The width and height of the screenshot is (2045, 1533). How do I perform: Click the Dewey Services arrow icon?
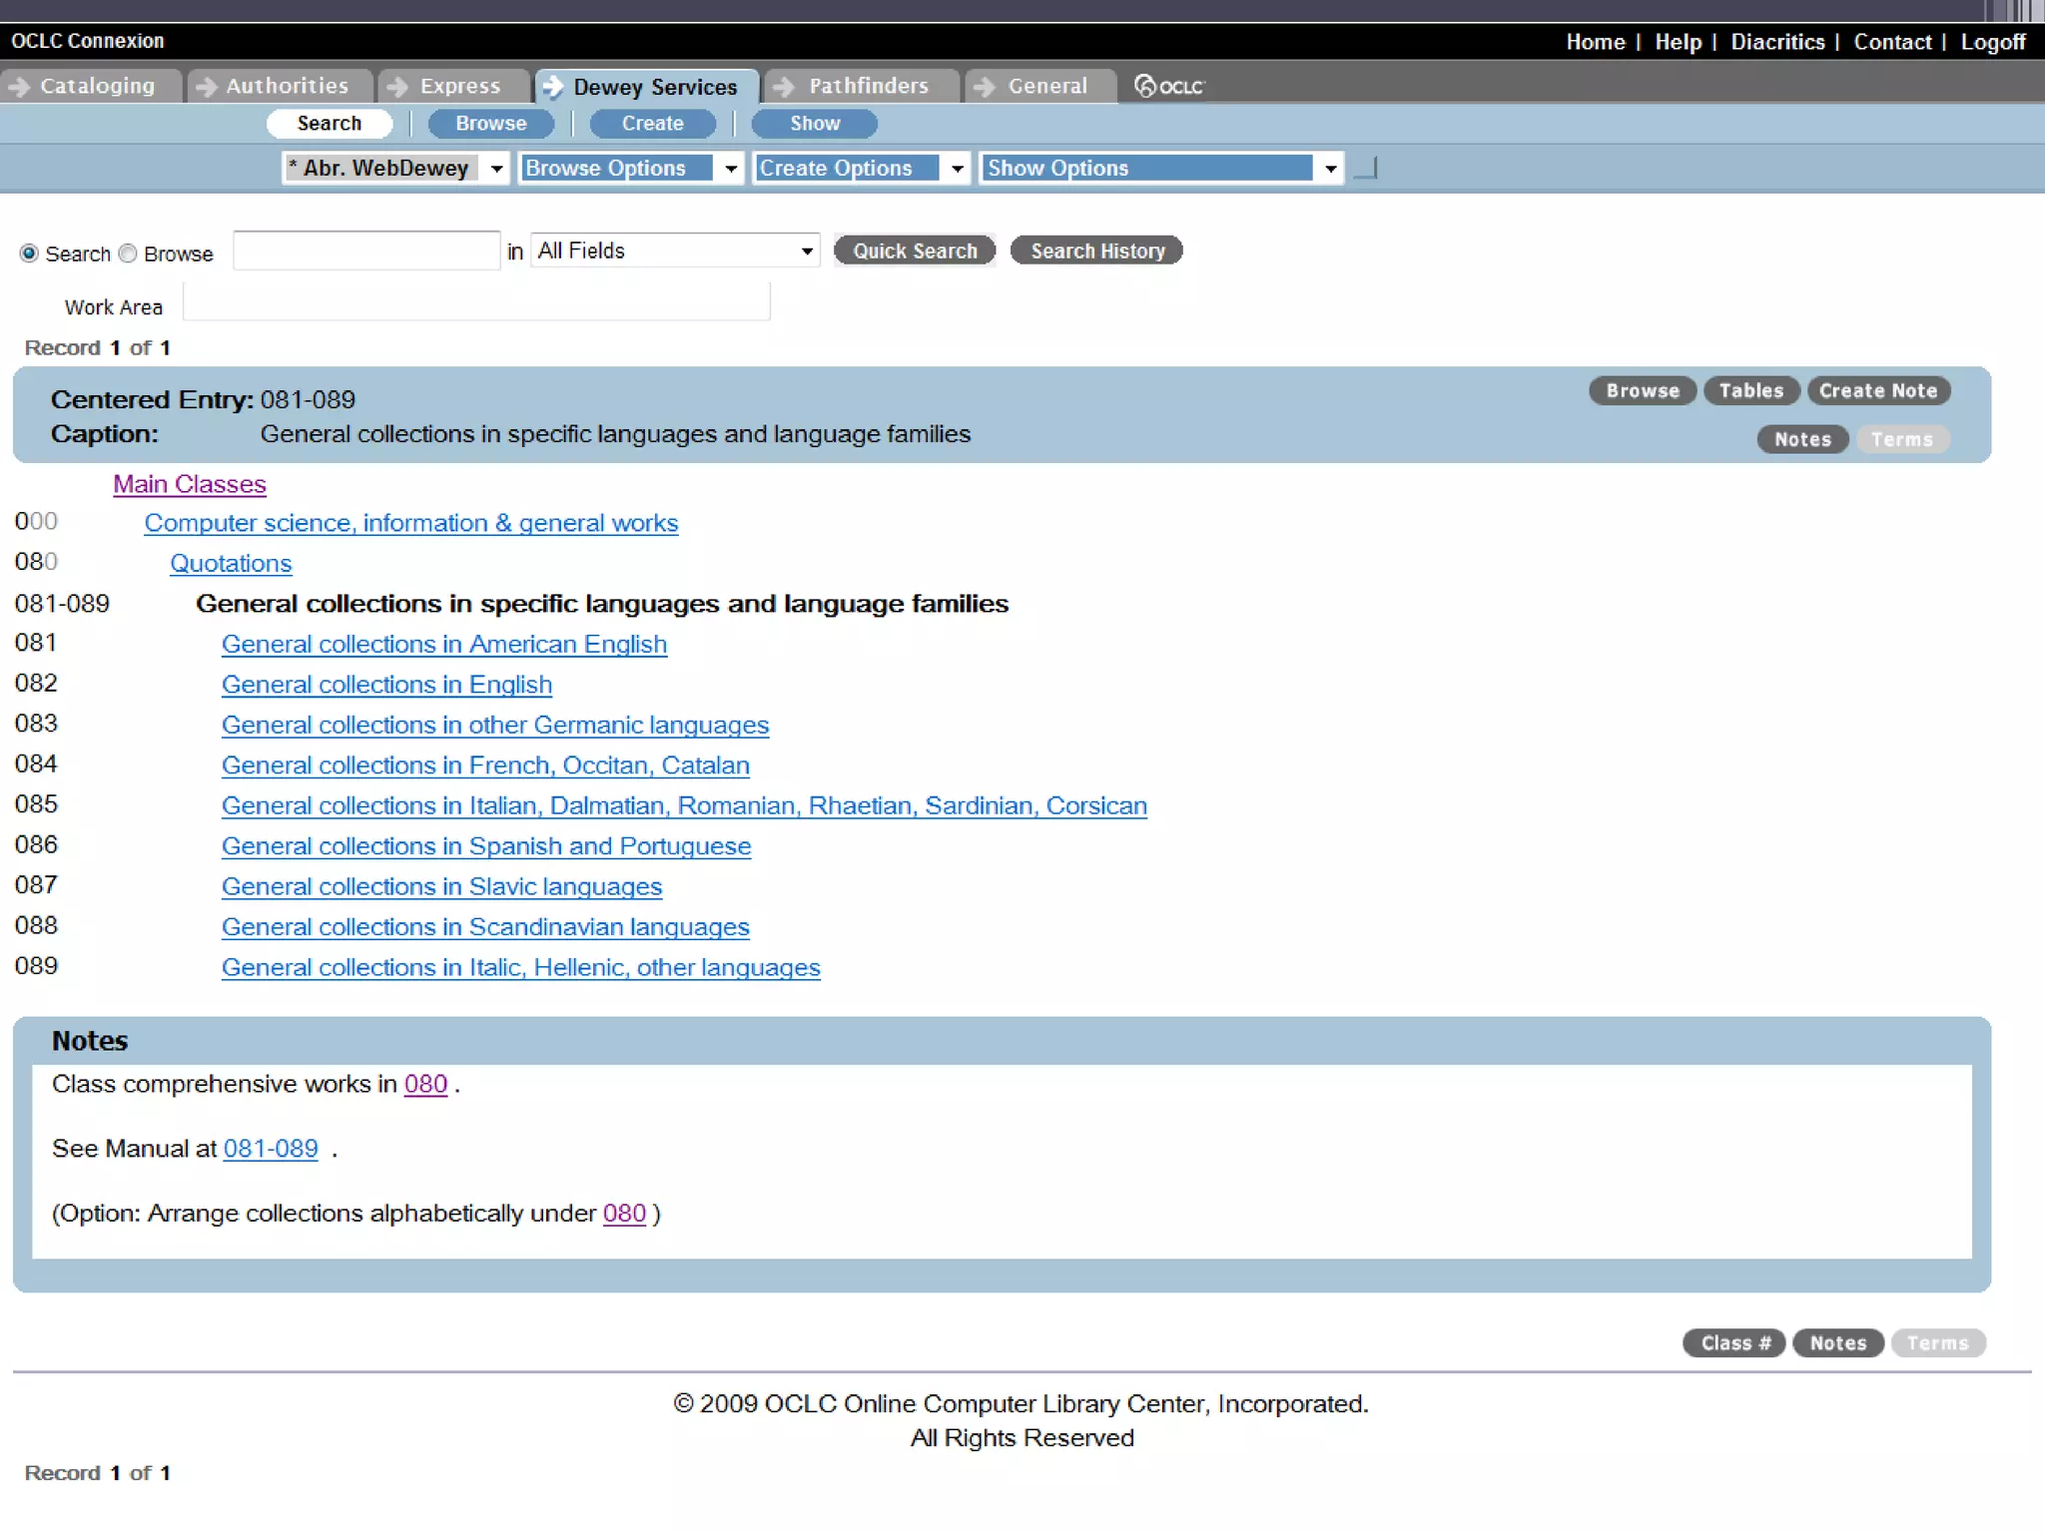(552, 87)
